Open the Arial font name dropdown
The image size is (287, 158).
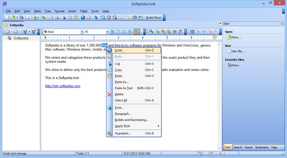point(82,32)
